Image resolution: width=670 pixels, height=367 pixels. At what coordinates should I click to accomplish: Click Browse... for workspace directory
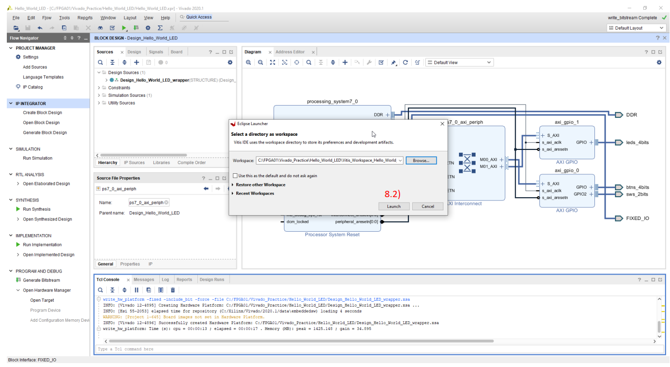click(x=421, y=161)
